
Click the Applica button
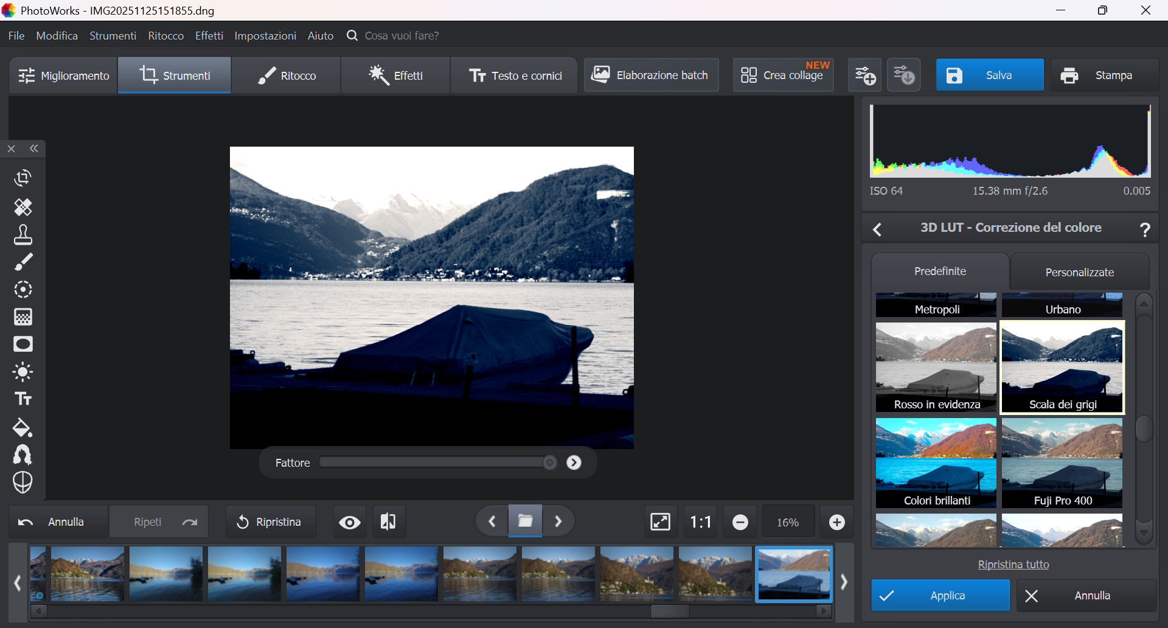(940, 596)
